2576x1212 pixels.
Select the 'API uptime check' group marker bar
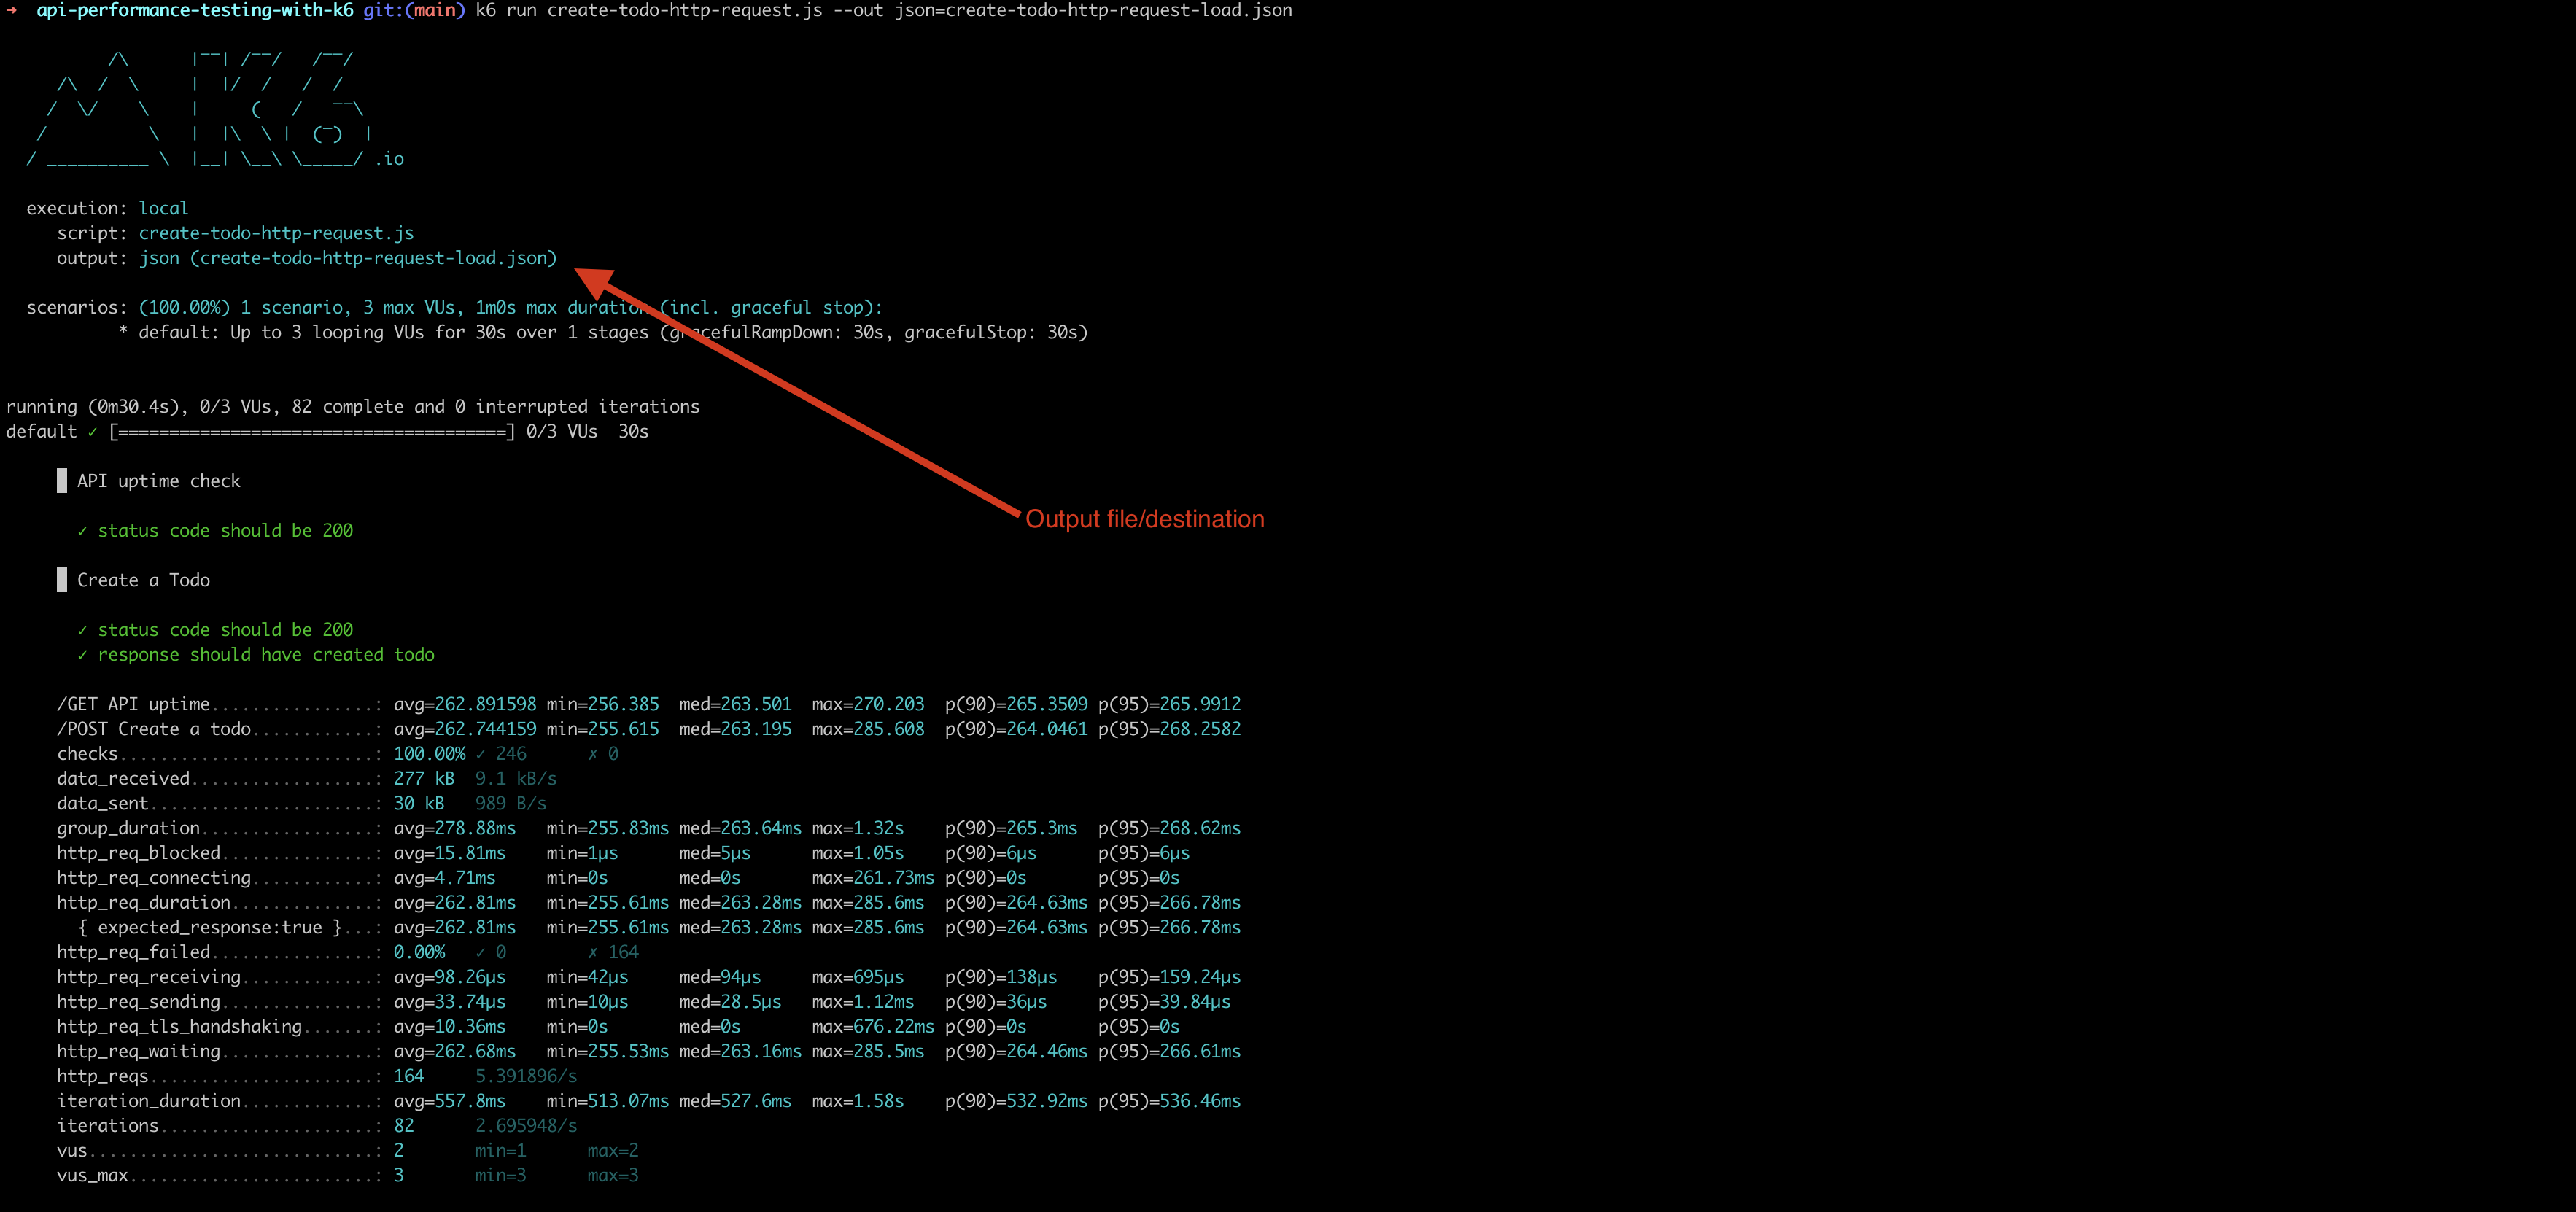coord(62,481)
